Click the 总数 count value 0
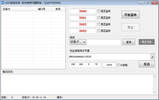The image size is (159, 100). 12,97
